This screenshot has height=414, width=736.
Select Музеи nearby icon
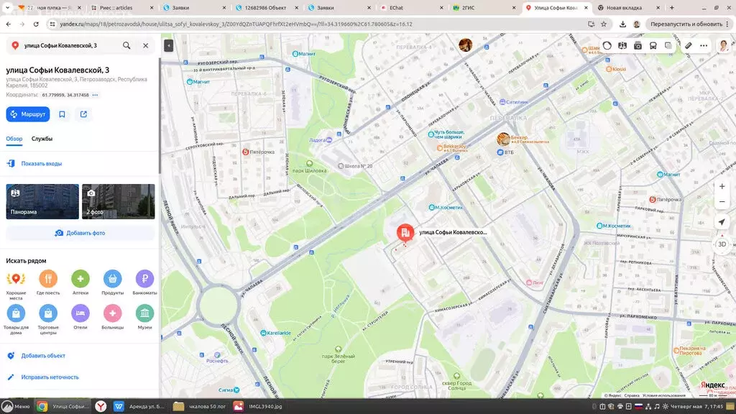pyautogui.click(x=144, y=313)
